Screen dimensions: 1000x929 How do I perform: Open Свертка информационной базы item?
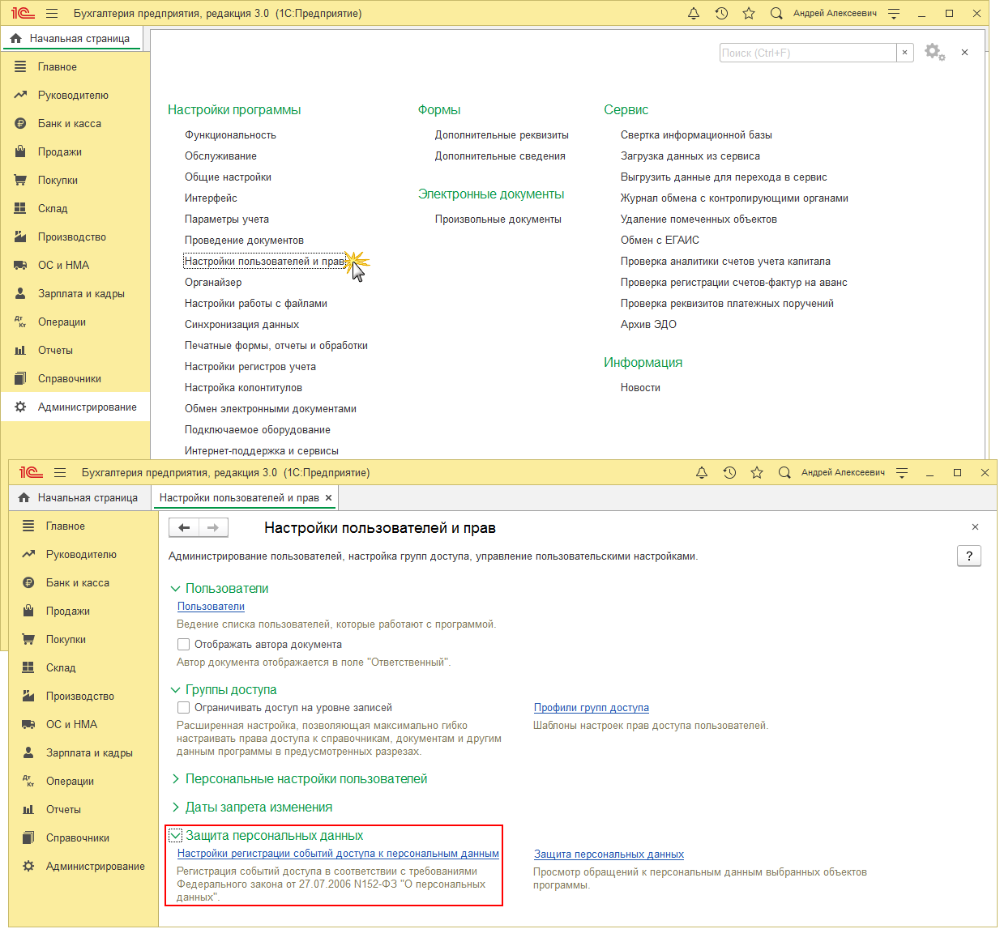click(696, 135)
